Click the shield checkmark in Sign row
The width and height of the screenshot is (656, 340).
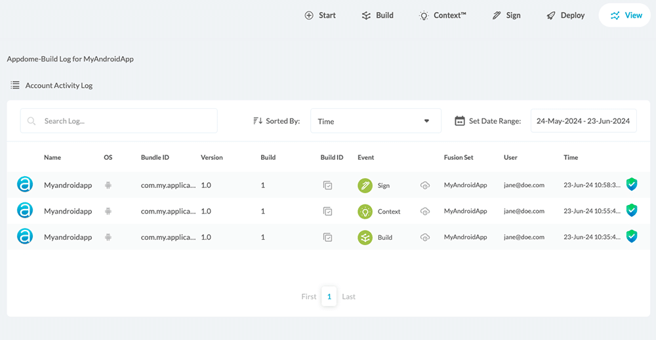tap(631, 185)
